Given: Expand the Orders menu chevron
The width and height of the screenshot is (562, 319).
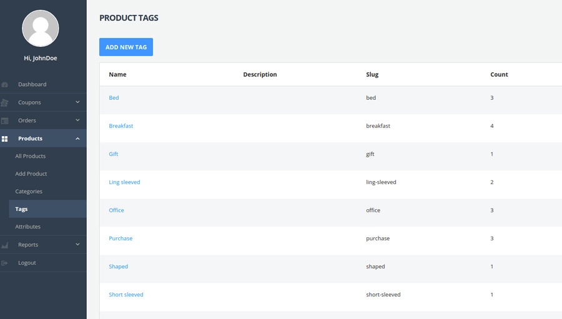Looking at the screenshot, I should tap(77, 120).
